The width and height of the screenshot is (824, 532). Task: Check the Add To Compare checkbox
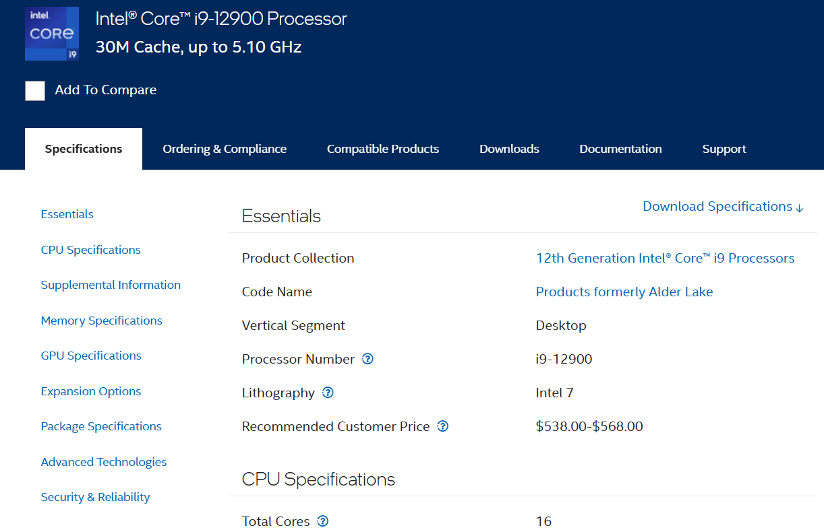[x=35, y=91]
